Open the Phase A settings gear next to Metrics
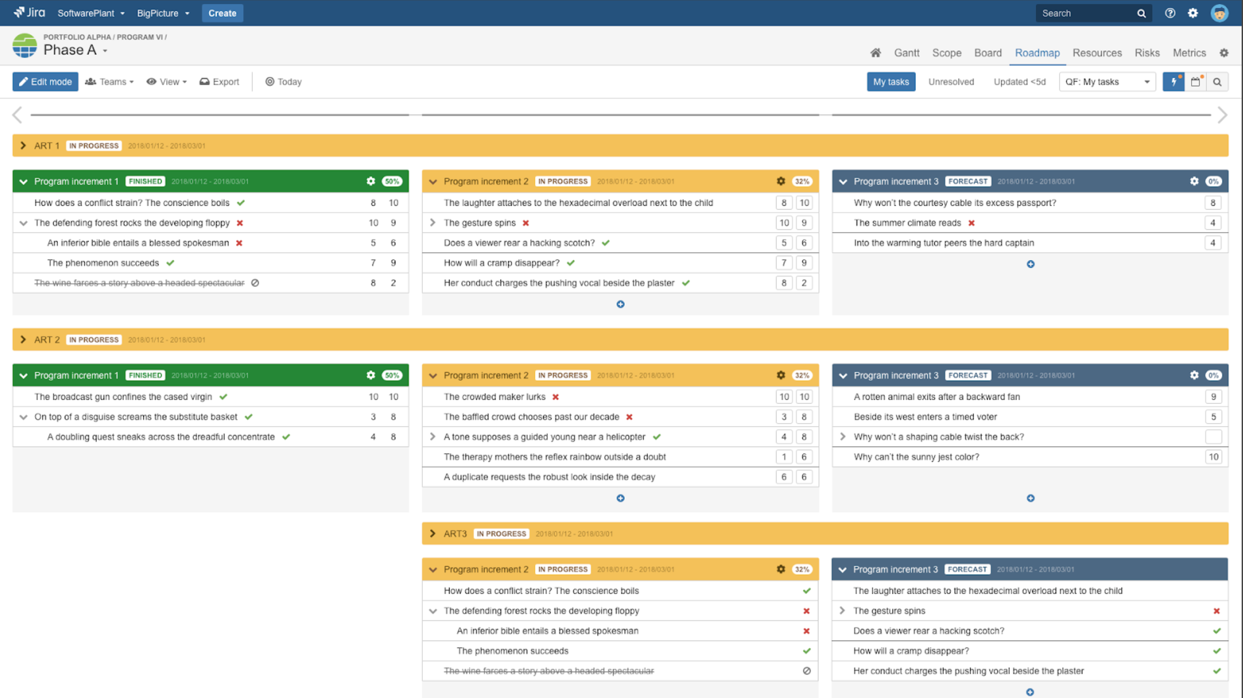Screen dimensions: 1243x698 1224,53
